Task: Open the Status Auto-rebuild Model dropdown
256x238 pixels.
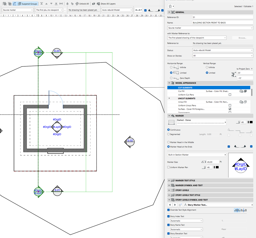Action: (x=222, y=50)
